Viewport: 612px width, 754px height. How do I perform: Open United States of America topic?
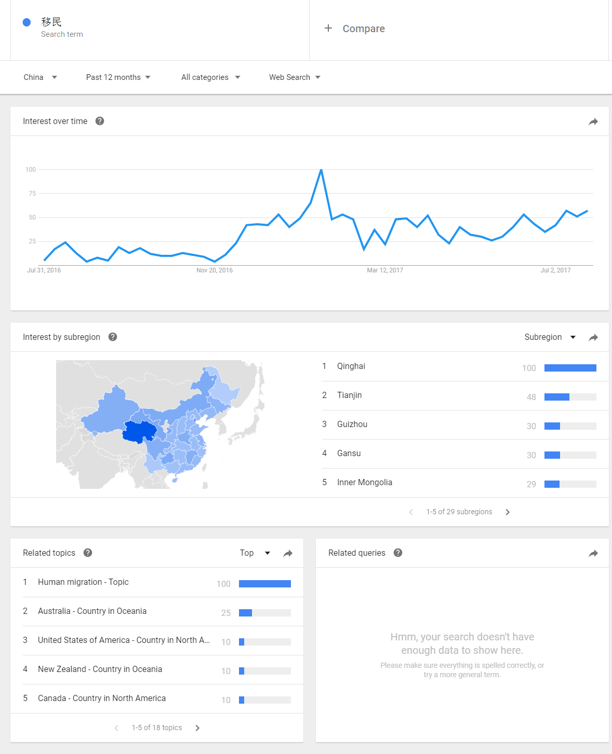[124, 640]
